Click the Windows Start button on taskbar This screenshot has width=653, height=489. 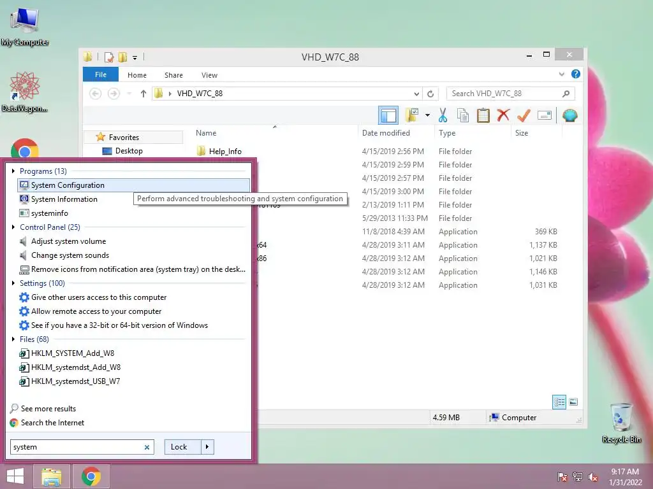click(x=15, y=476)
